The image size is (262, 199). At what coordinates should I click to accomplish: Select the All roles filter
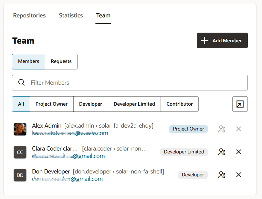click(21, 104)
